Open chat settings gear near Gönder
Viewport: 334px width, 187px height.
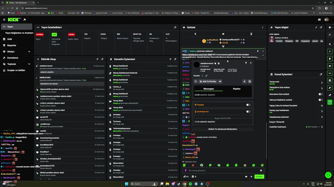251,177
